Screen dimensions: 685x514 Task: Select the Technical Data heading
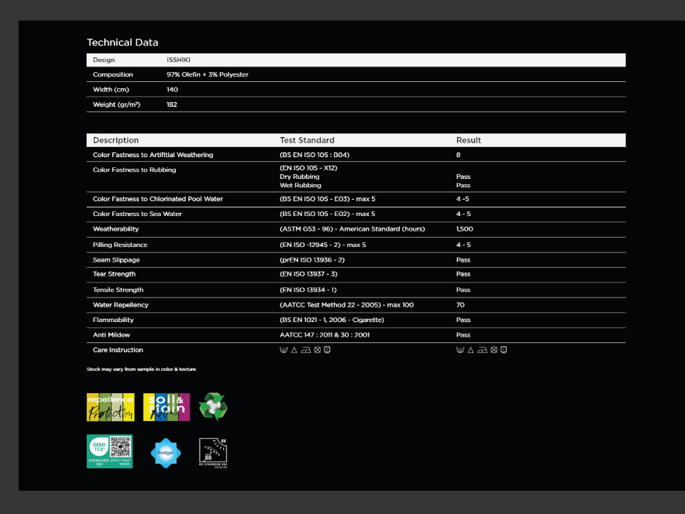(x=122, y=43)
